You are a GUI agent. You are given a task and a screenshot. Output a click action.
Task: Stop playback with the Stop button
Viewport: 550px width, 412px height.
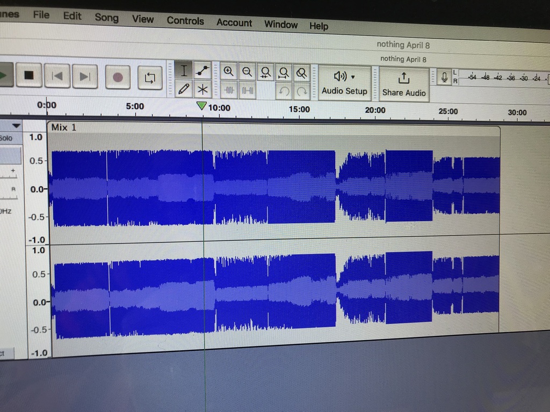pyautogui.click(x=29, y=75)
